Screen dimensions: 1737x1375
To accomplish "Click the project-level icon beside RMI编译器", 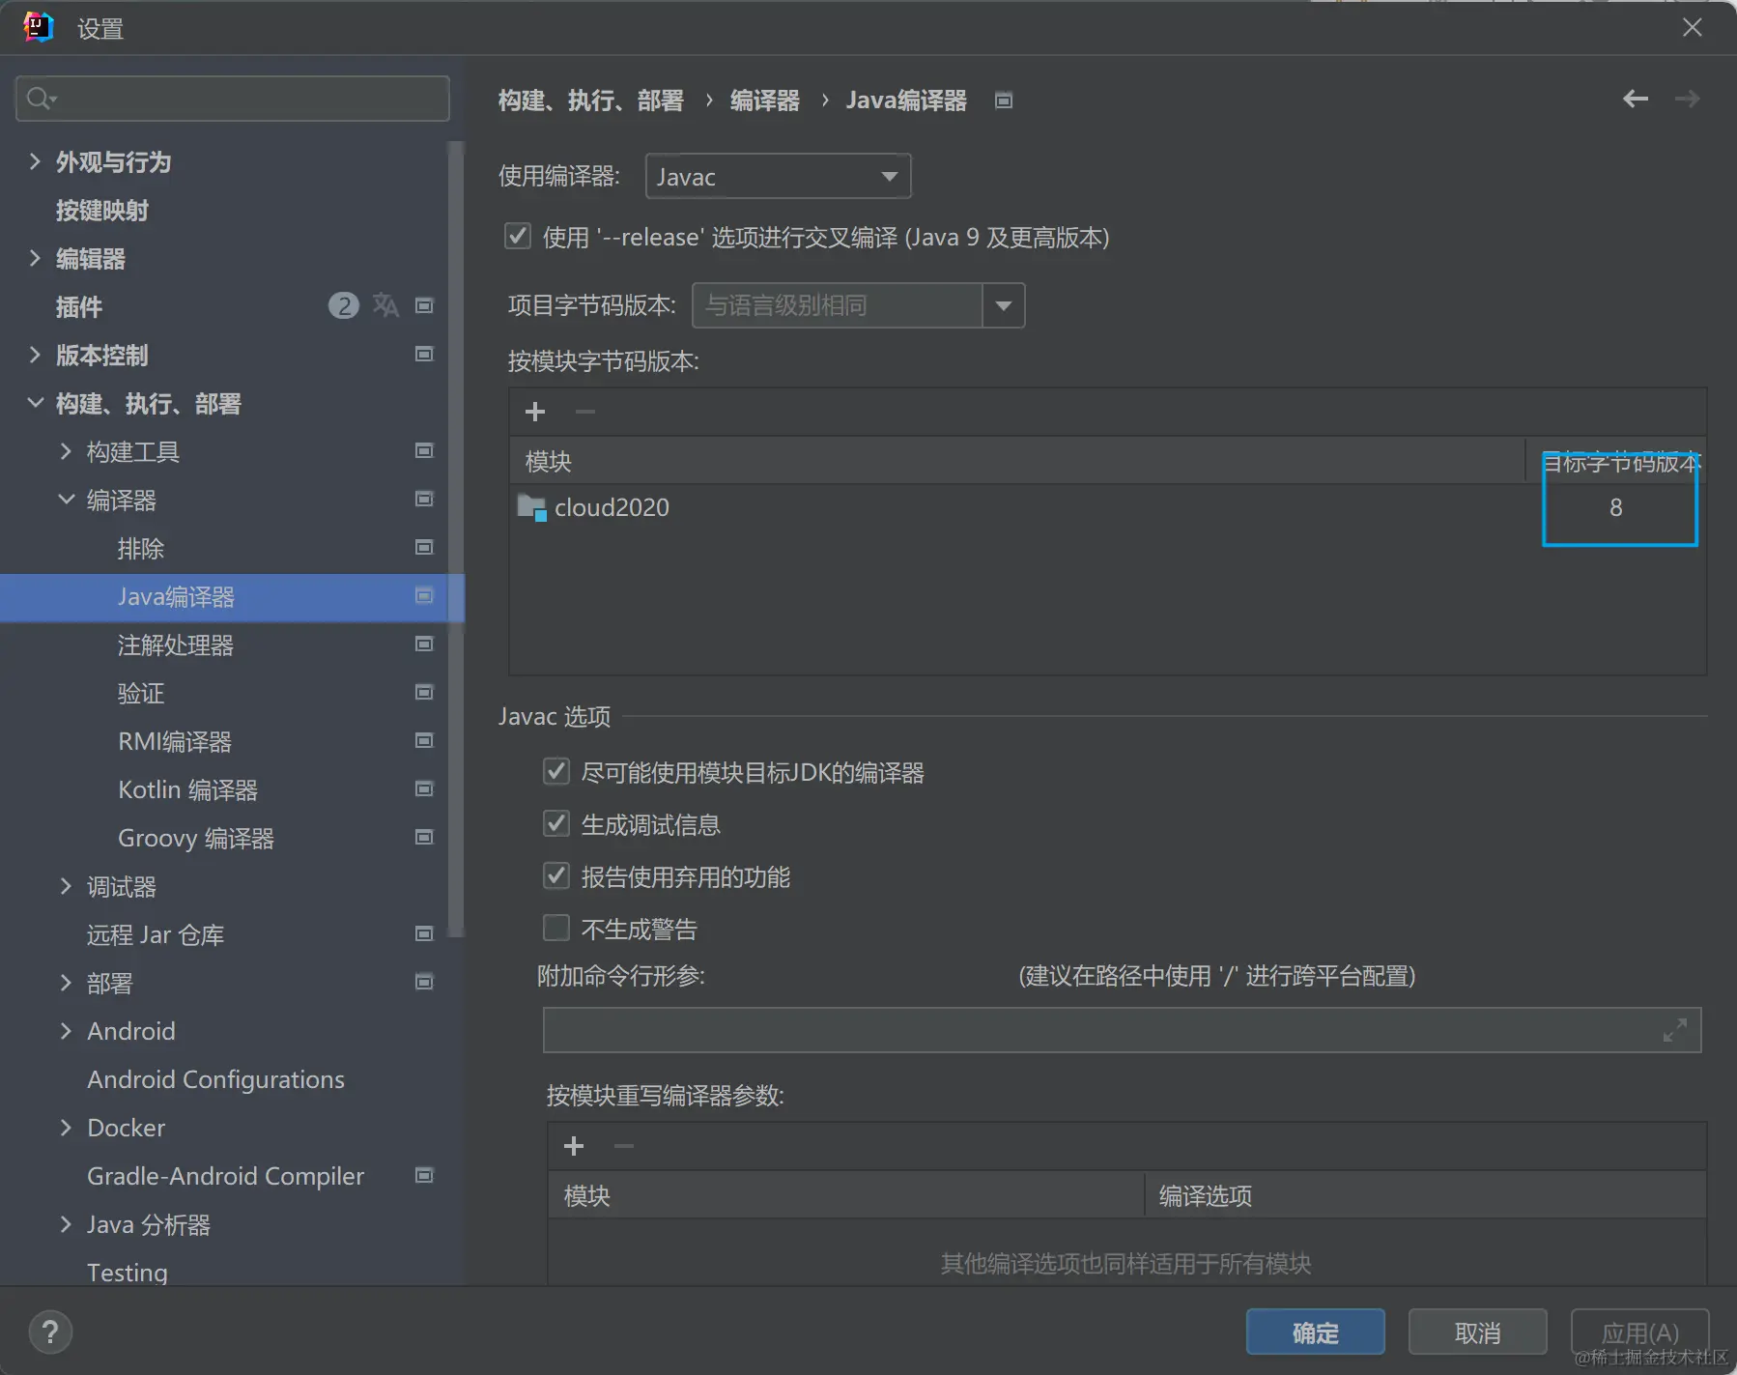I will click(424, 740).
